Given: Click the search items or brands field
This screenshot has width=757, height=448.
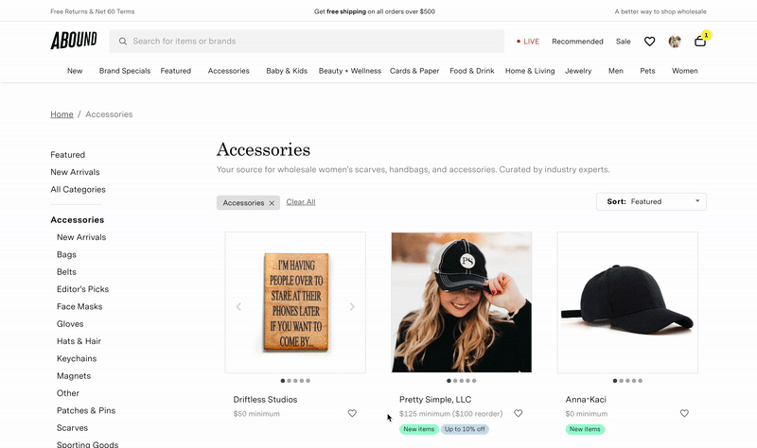Looking at the screenshot, I should tap(307, 42).
